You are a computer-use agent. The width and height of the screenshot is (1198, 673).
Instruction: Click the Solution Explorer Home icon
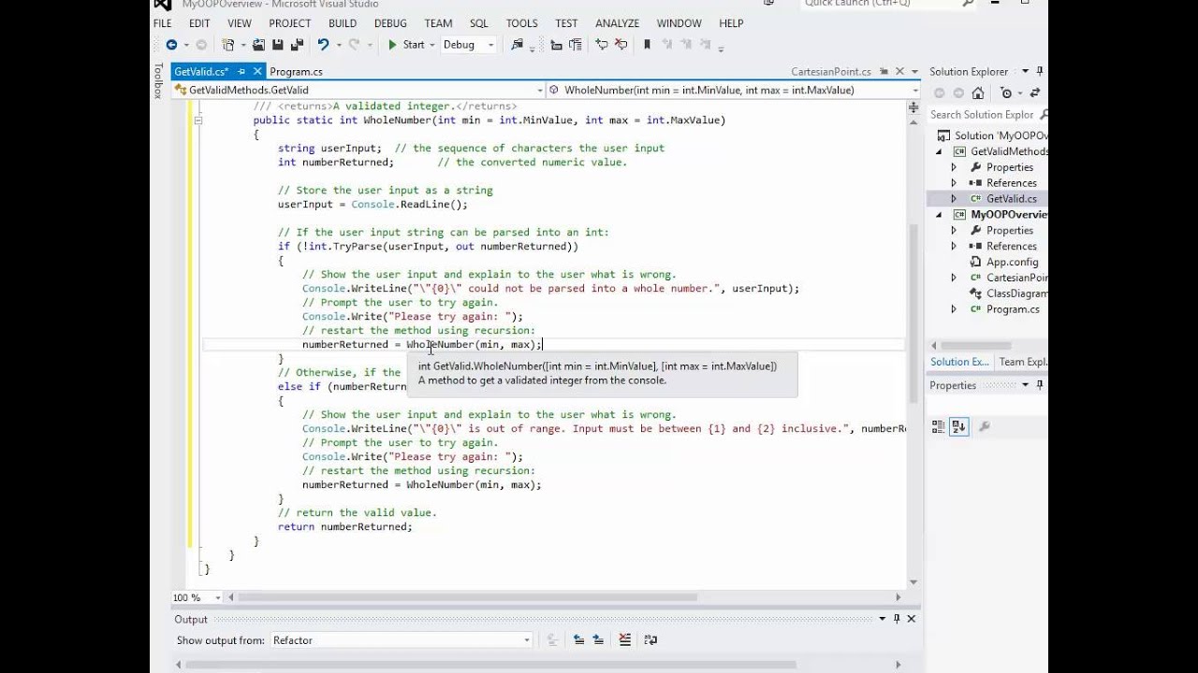(978, 93)
